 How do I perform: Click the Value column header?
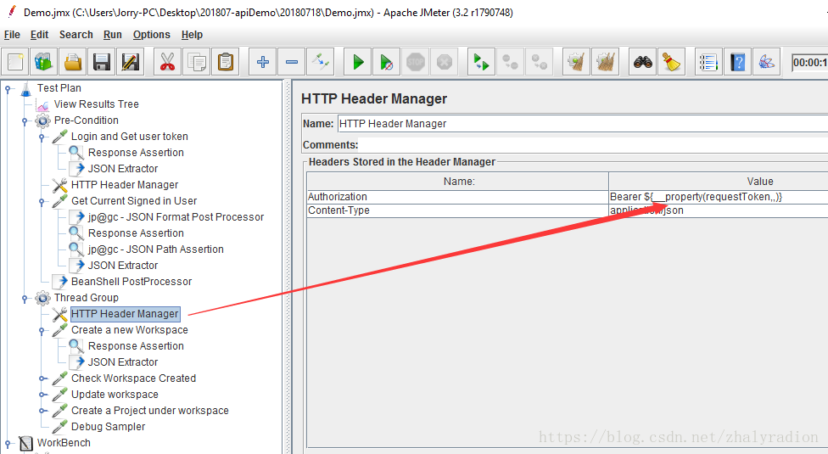719,181
